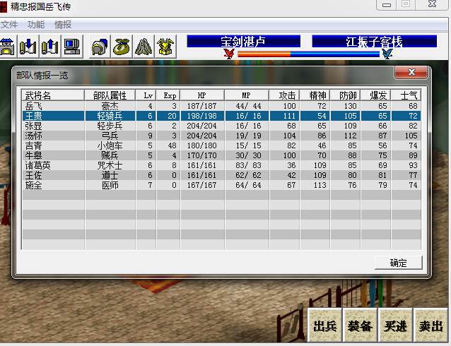Sort by the 防御 column header
Image resolution: width=451 pixels, height=346 pixels.
click(x=346, y=95)
